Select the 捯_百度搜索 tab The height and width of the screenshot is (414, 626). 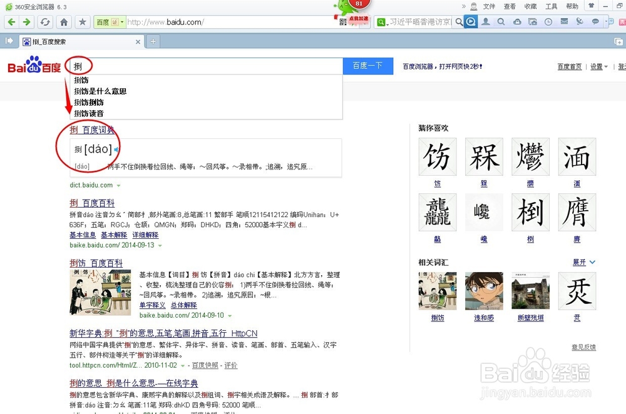tap(82, 41)
